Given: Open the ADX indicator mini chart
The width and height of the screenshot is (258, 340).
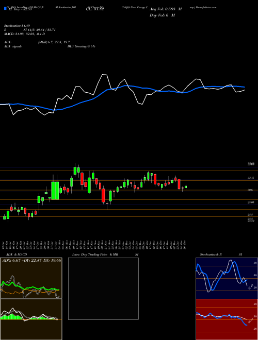Looking at the screenshot, I should point(31,278).
